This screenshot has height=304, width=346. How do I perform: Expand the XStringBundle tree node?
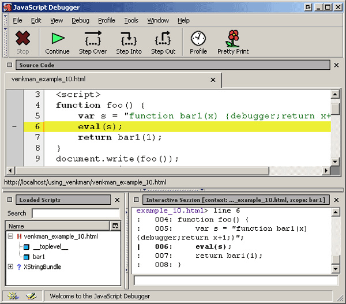10,267
